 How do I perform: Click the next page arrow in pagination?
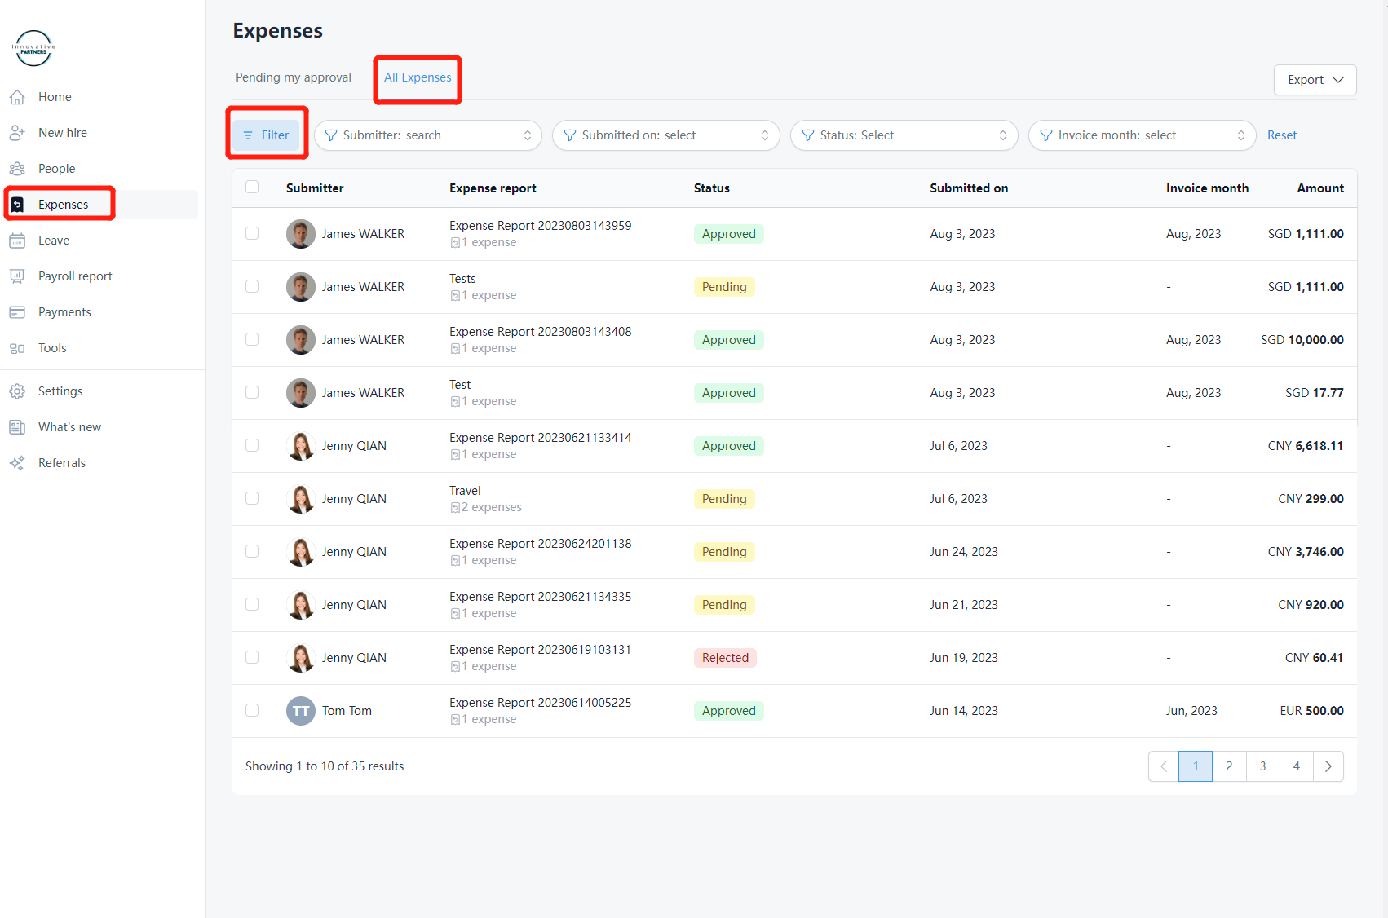pyautogui.click(x=1328, y=766)
